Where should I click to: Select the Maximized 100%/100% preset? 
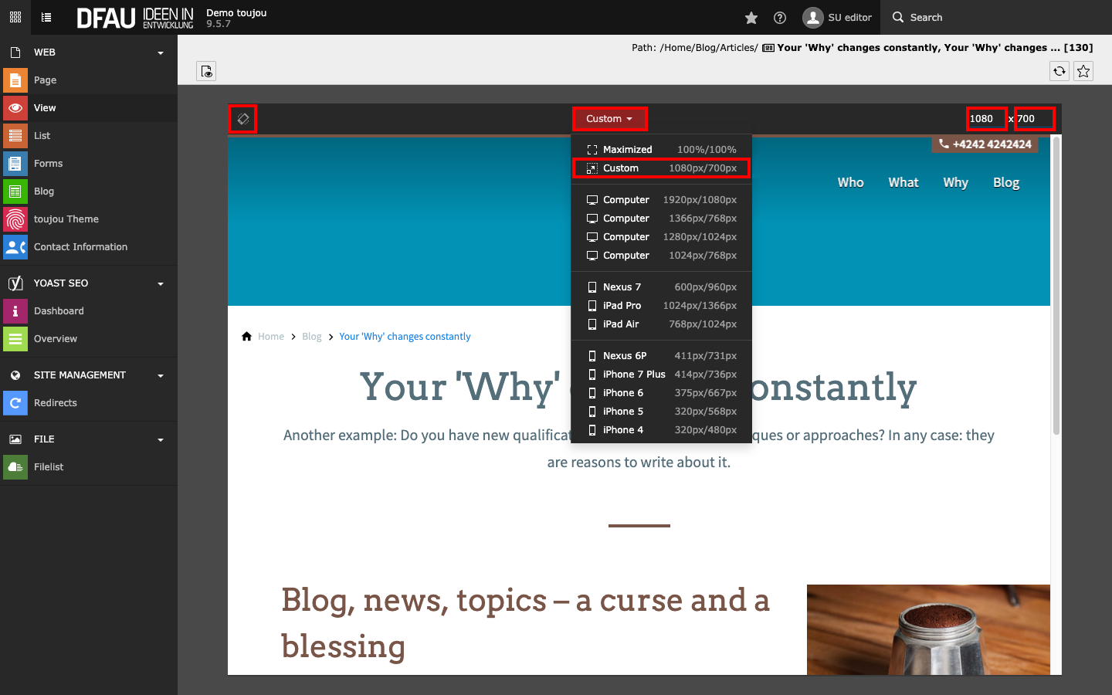[661, 150]
